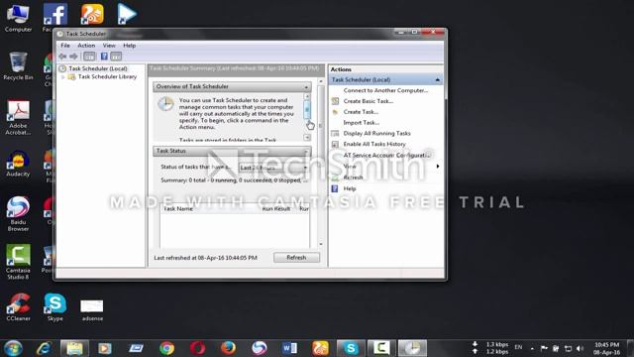Click the overview text scroll-up arrow
The image size is (634, 357).
(307, 96)
